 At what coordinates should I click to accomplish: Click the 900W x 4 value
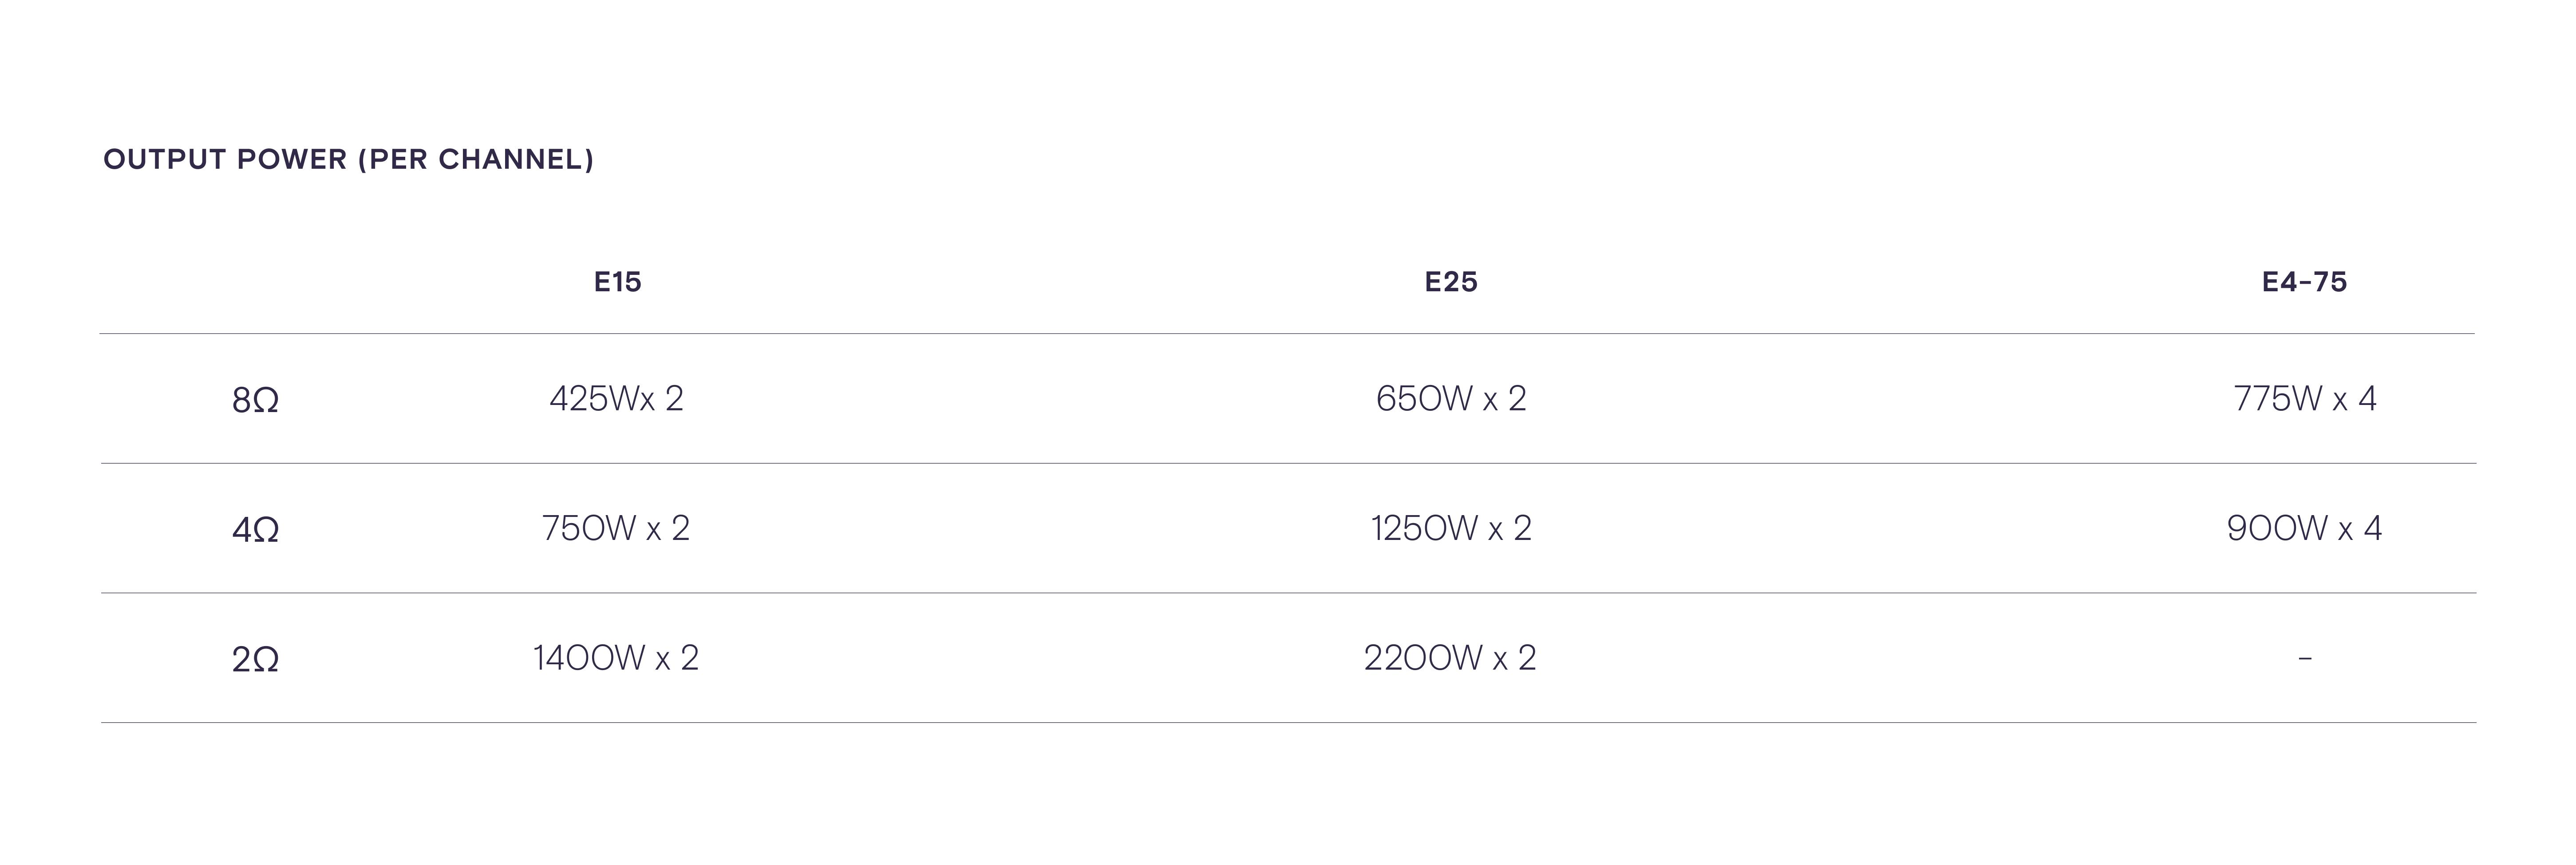point(2304,528)
